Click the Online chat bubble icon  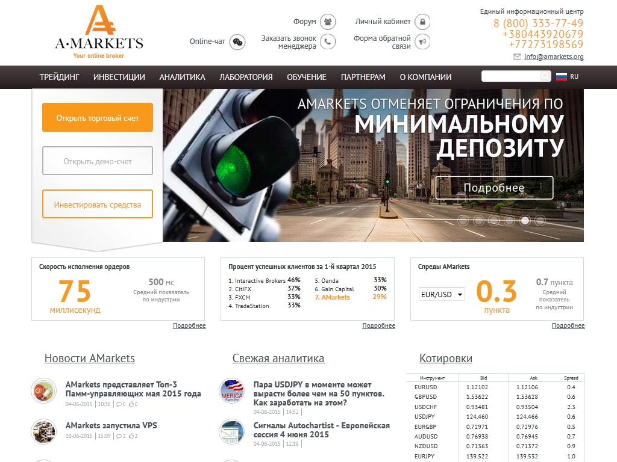pyautogui.click(x=237, y=42)
